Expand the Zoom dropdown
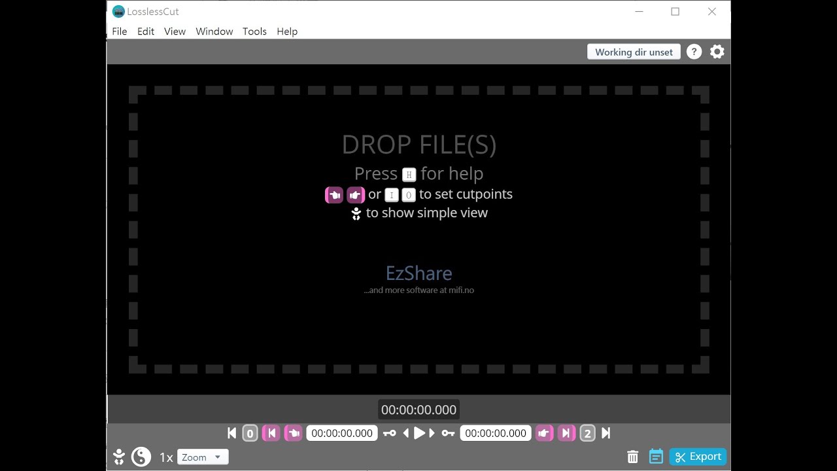The height and width of the screenshot is (471, 837). (x=203, y=457)
